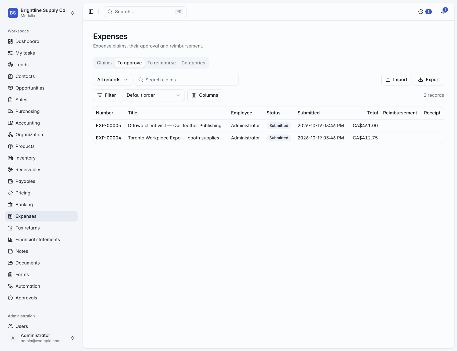Open the Documents section

coord(41,263)
